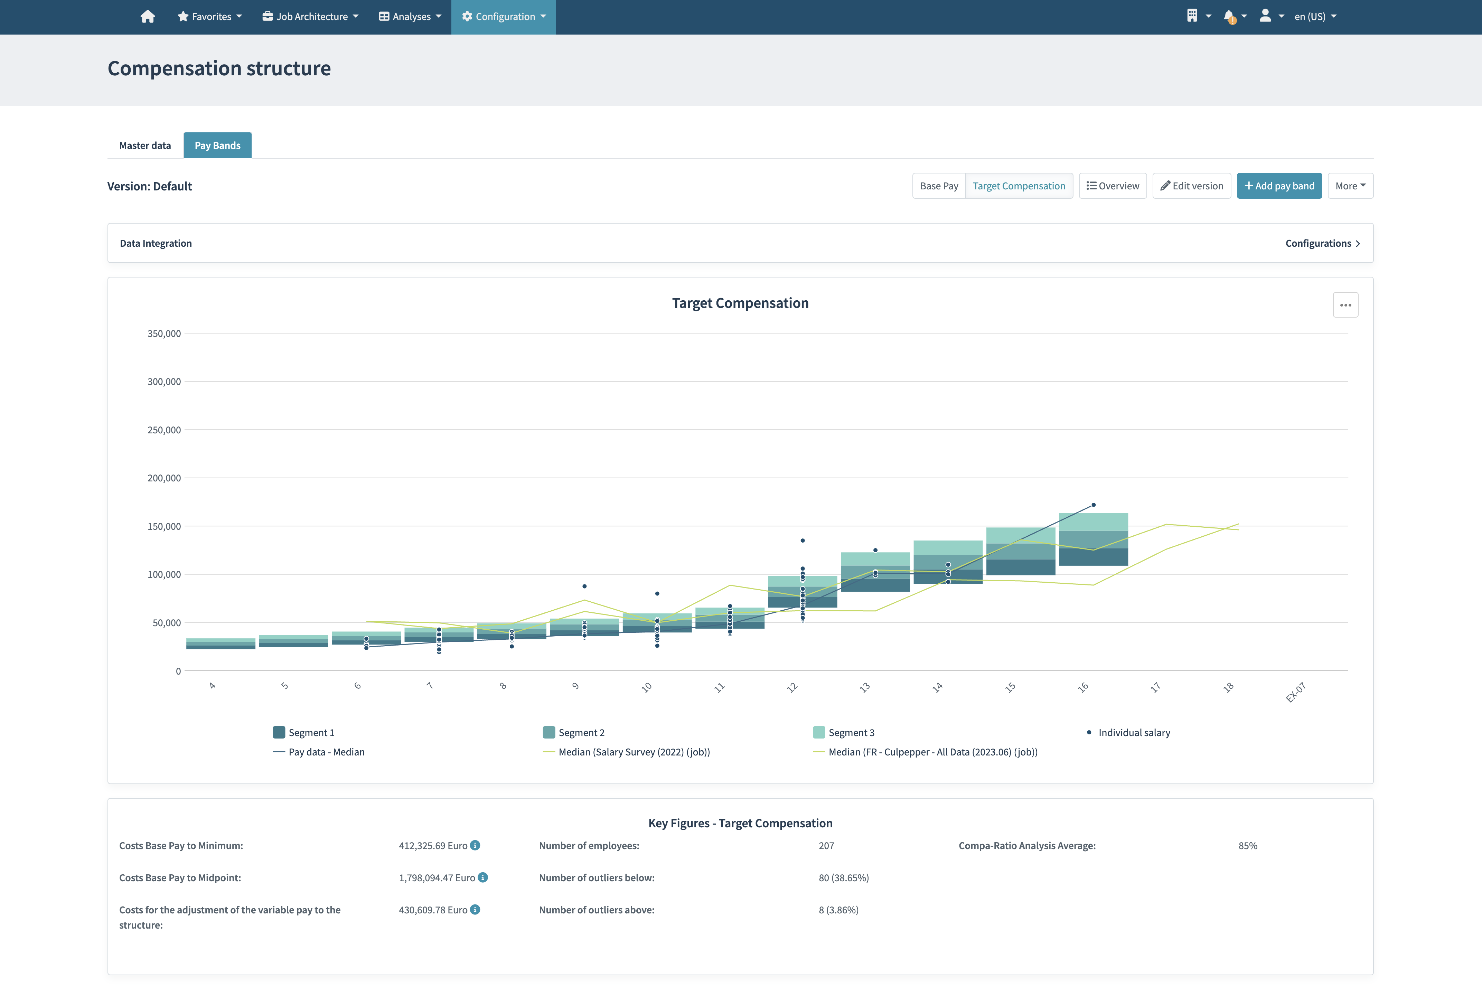Hide Segment 3 series via legend

coord(844,732)
